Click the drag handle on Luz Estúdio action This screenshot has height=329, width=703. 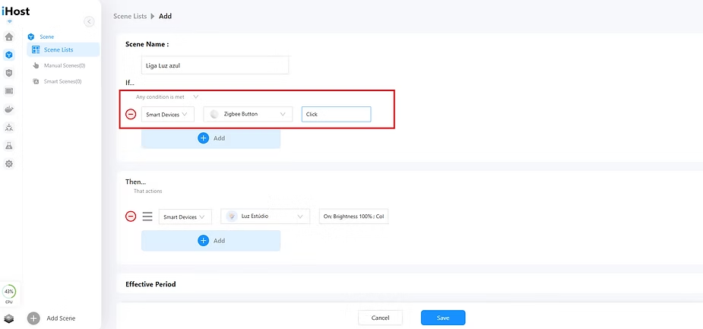click(x=147, y=217)
